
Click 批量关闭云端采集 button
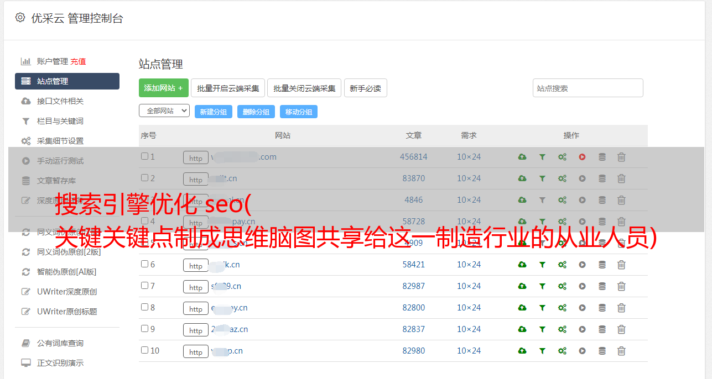click(x=304, y=88)
